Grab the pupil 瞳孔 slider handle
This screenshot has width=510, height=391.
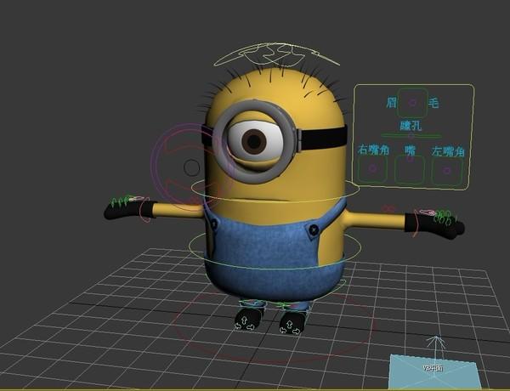pyautogui.click(x=411, y=136)
